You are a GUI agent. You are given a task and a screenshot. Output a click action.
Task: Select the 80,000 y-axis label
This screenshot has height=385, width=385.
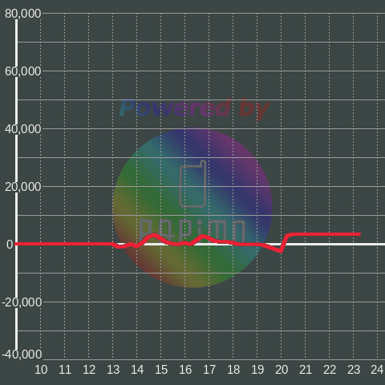(23, 14)
